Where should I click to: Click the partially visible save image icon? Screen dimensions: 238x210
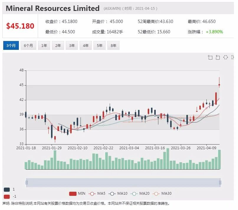(232, 57)
